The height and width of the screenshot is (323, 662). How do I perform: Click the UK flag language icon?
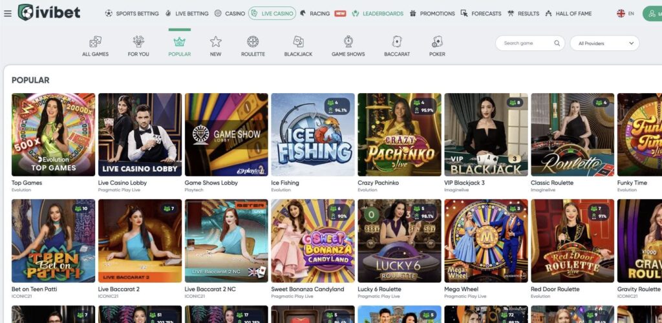pyautogui.click(x=621, y=14)
